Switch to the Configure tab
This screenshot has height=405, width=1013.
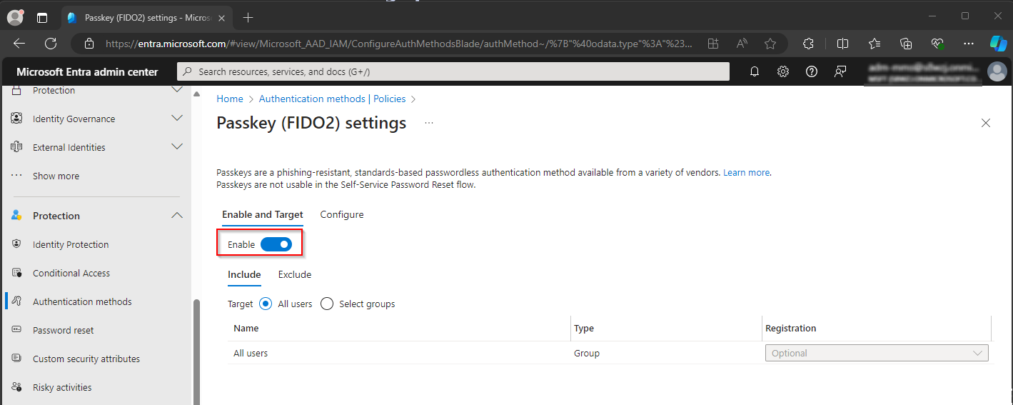[x=341, y=214]
